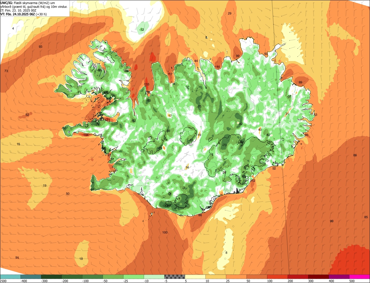Pick the purple 400 to 500 legend swatch

(x=339, y=277)
